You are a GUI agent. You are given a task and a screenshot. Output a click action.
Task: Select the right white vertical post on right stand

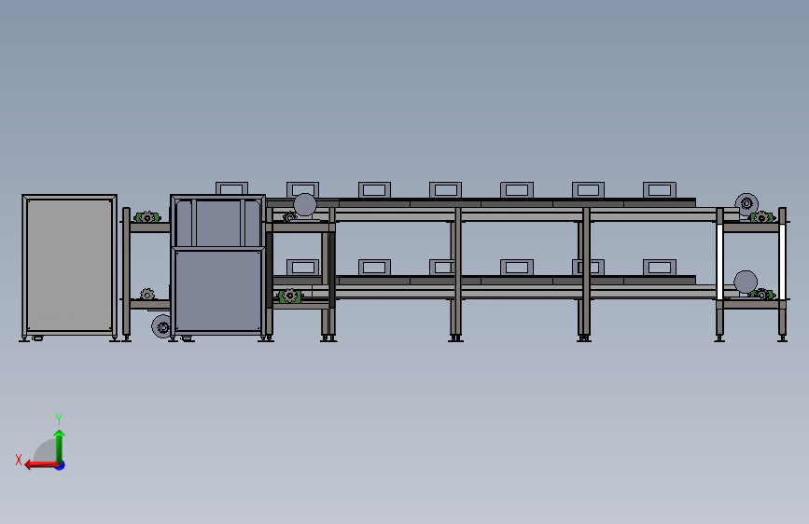[x=782, y=261]
